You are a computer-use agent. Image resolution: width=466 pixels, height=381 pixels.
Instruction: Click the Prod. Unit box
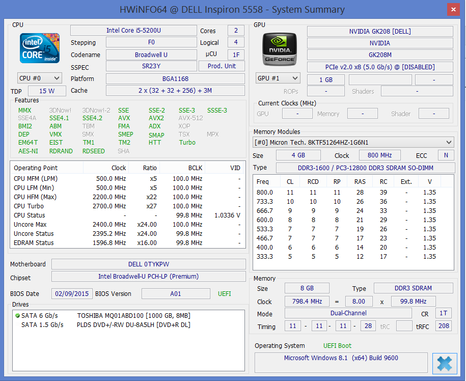(222, 66)
